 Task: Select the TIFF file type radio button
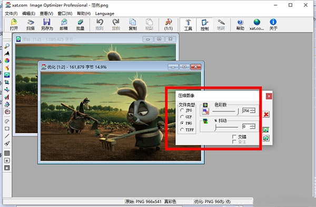click(x=182, y=130)
